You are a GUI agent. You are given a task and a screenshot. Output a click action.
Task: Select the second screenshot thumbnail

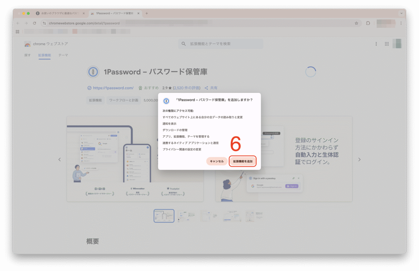pos(187,216)
